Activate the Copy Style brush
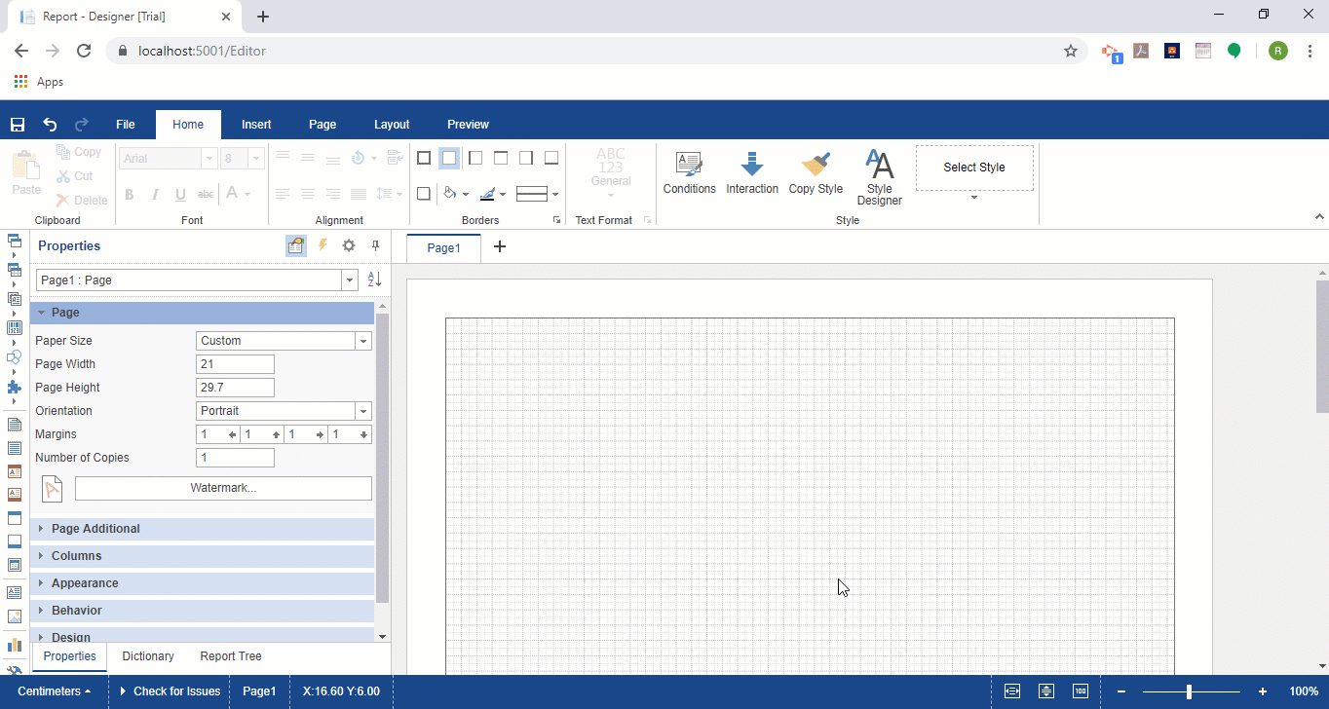Screen dimensions: 1329x709 pyautogui.click(x=816, y=173)
